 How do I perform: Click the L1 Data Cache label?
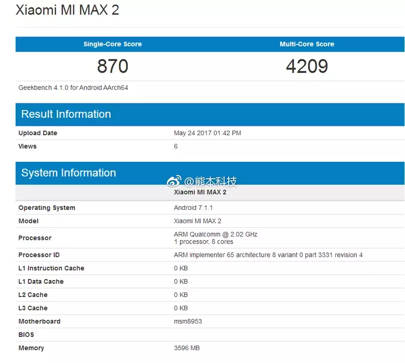coord(41,282)
